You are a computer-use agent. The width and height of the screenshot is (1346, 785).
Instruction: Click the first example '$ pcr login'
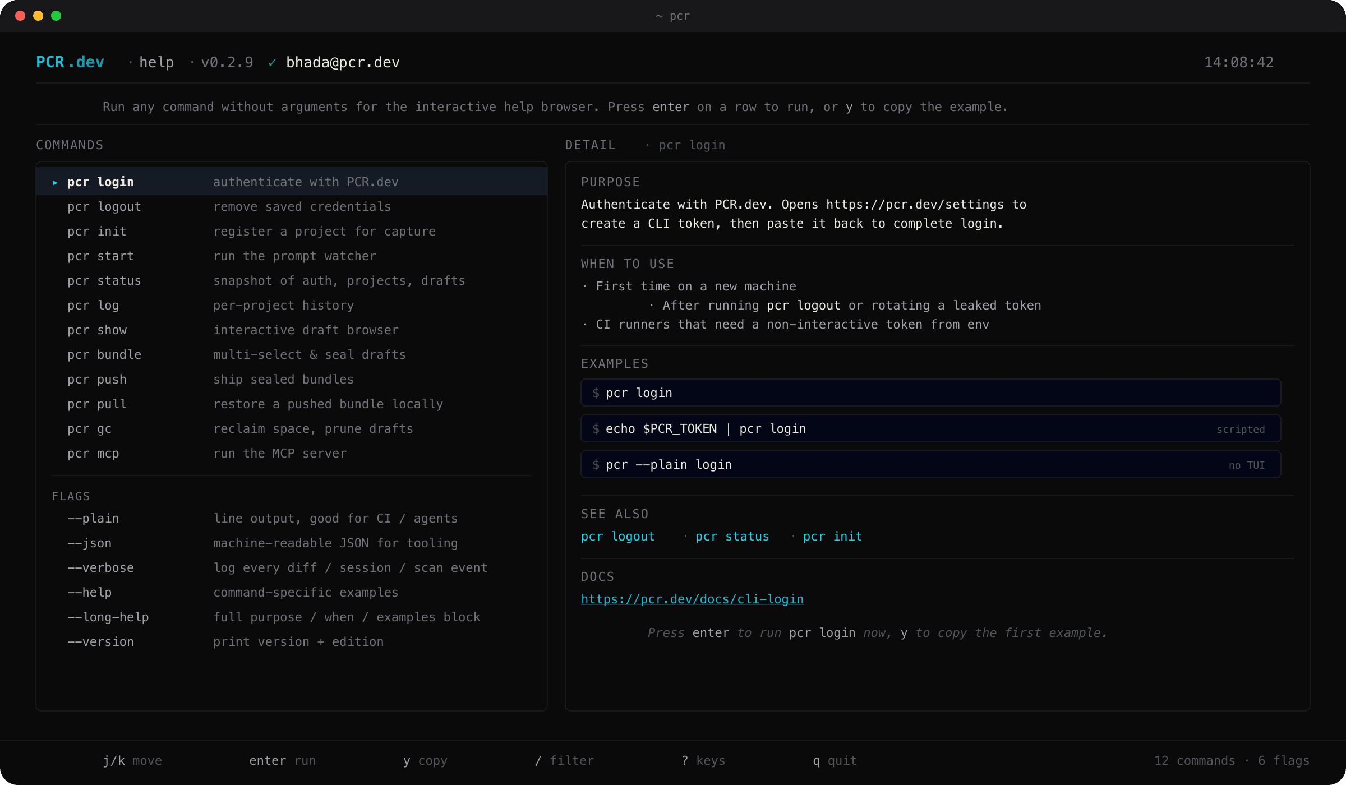(931, 392)
